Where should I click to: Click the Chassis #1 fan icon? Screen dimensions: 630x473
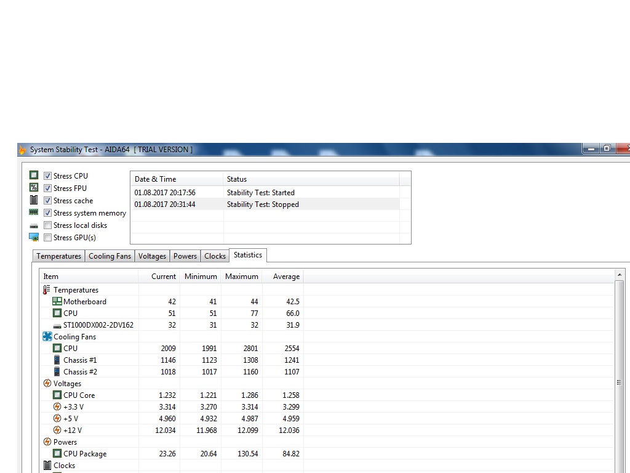point(57,360)
